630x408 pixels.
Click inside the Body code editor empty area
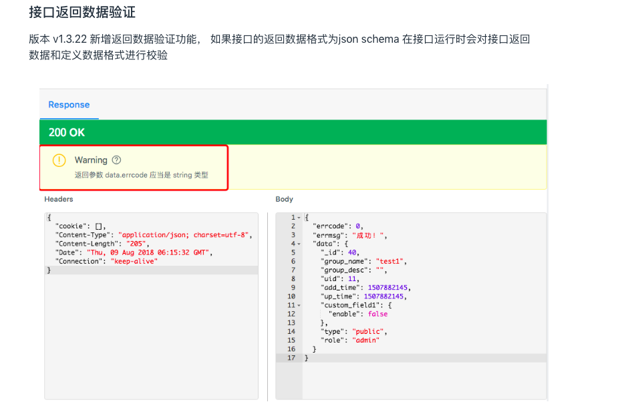424,381
